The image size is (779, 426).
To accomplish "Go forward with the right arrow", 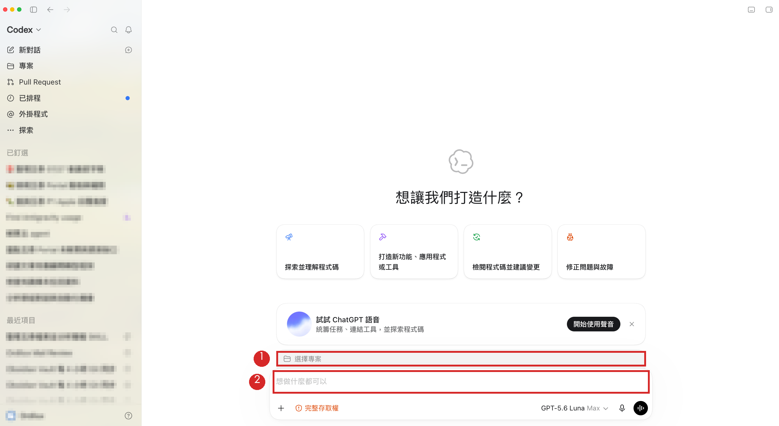I will coord(67,10).
